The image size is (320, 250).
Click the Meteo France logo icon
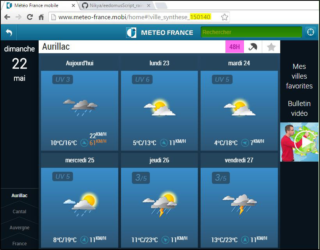[x=131, y=32]
